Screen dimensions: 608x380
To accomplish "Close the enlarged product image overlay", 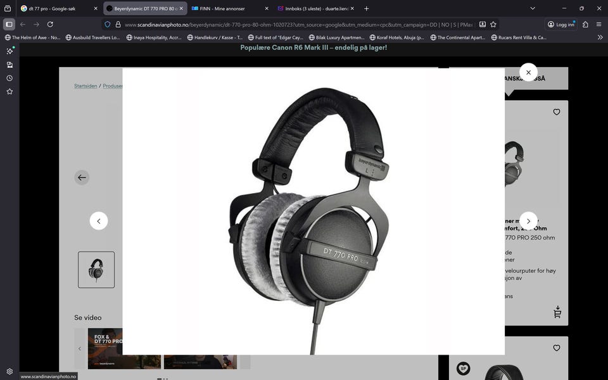I will [x=528, y=72].
